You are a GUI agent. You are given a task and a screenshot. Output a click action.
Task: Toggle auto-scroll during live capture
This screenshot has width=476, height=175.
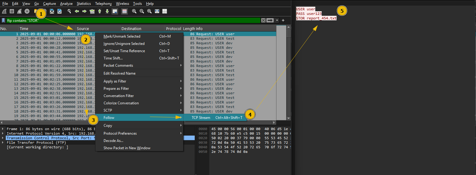(x=115, y=11)
